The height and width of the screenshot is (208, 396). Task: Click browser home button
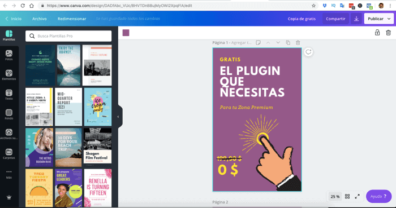32,6
